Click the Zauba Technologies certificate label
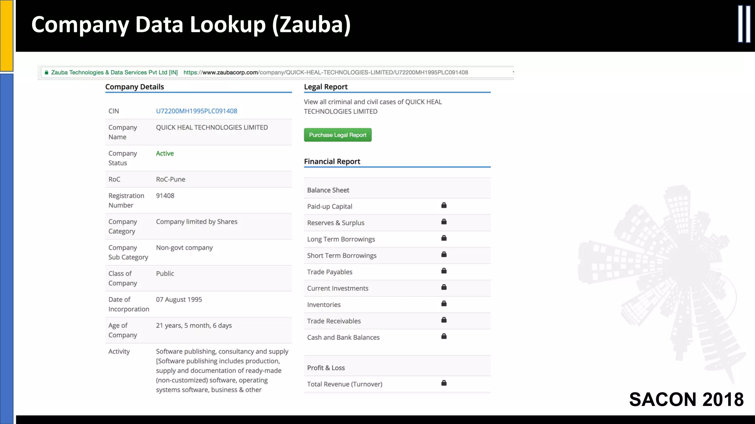 (x=114, y=73)
